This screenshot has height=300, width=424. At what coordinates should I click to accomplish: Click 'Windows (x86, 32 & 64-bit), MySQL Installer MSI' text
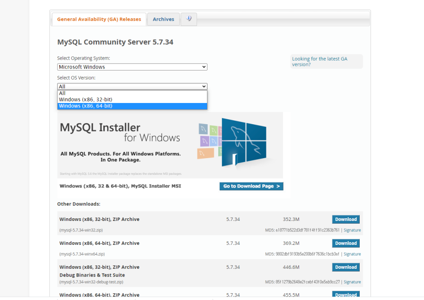[x=120, y=186]
